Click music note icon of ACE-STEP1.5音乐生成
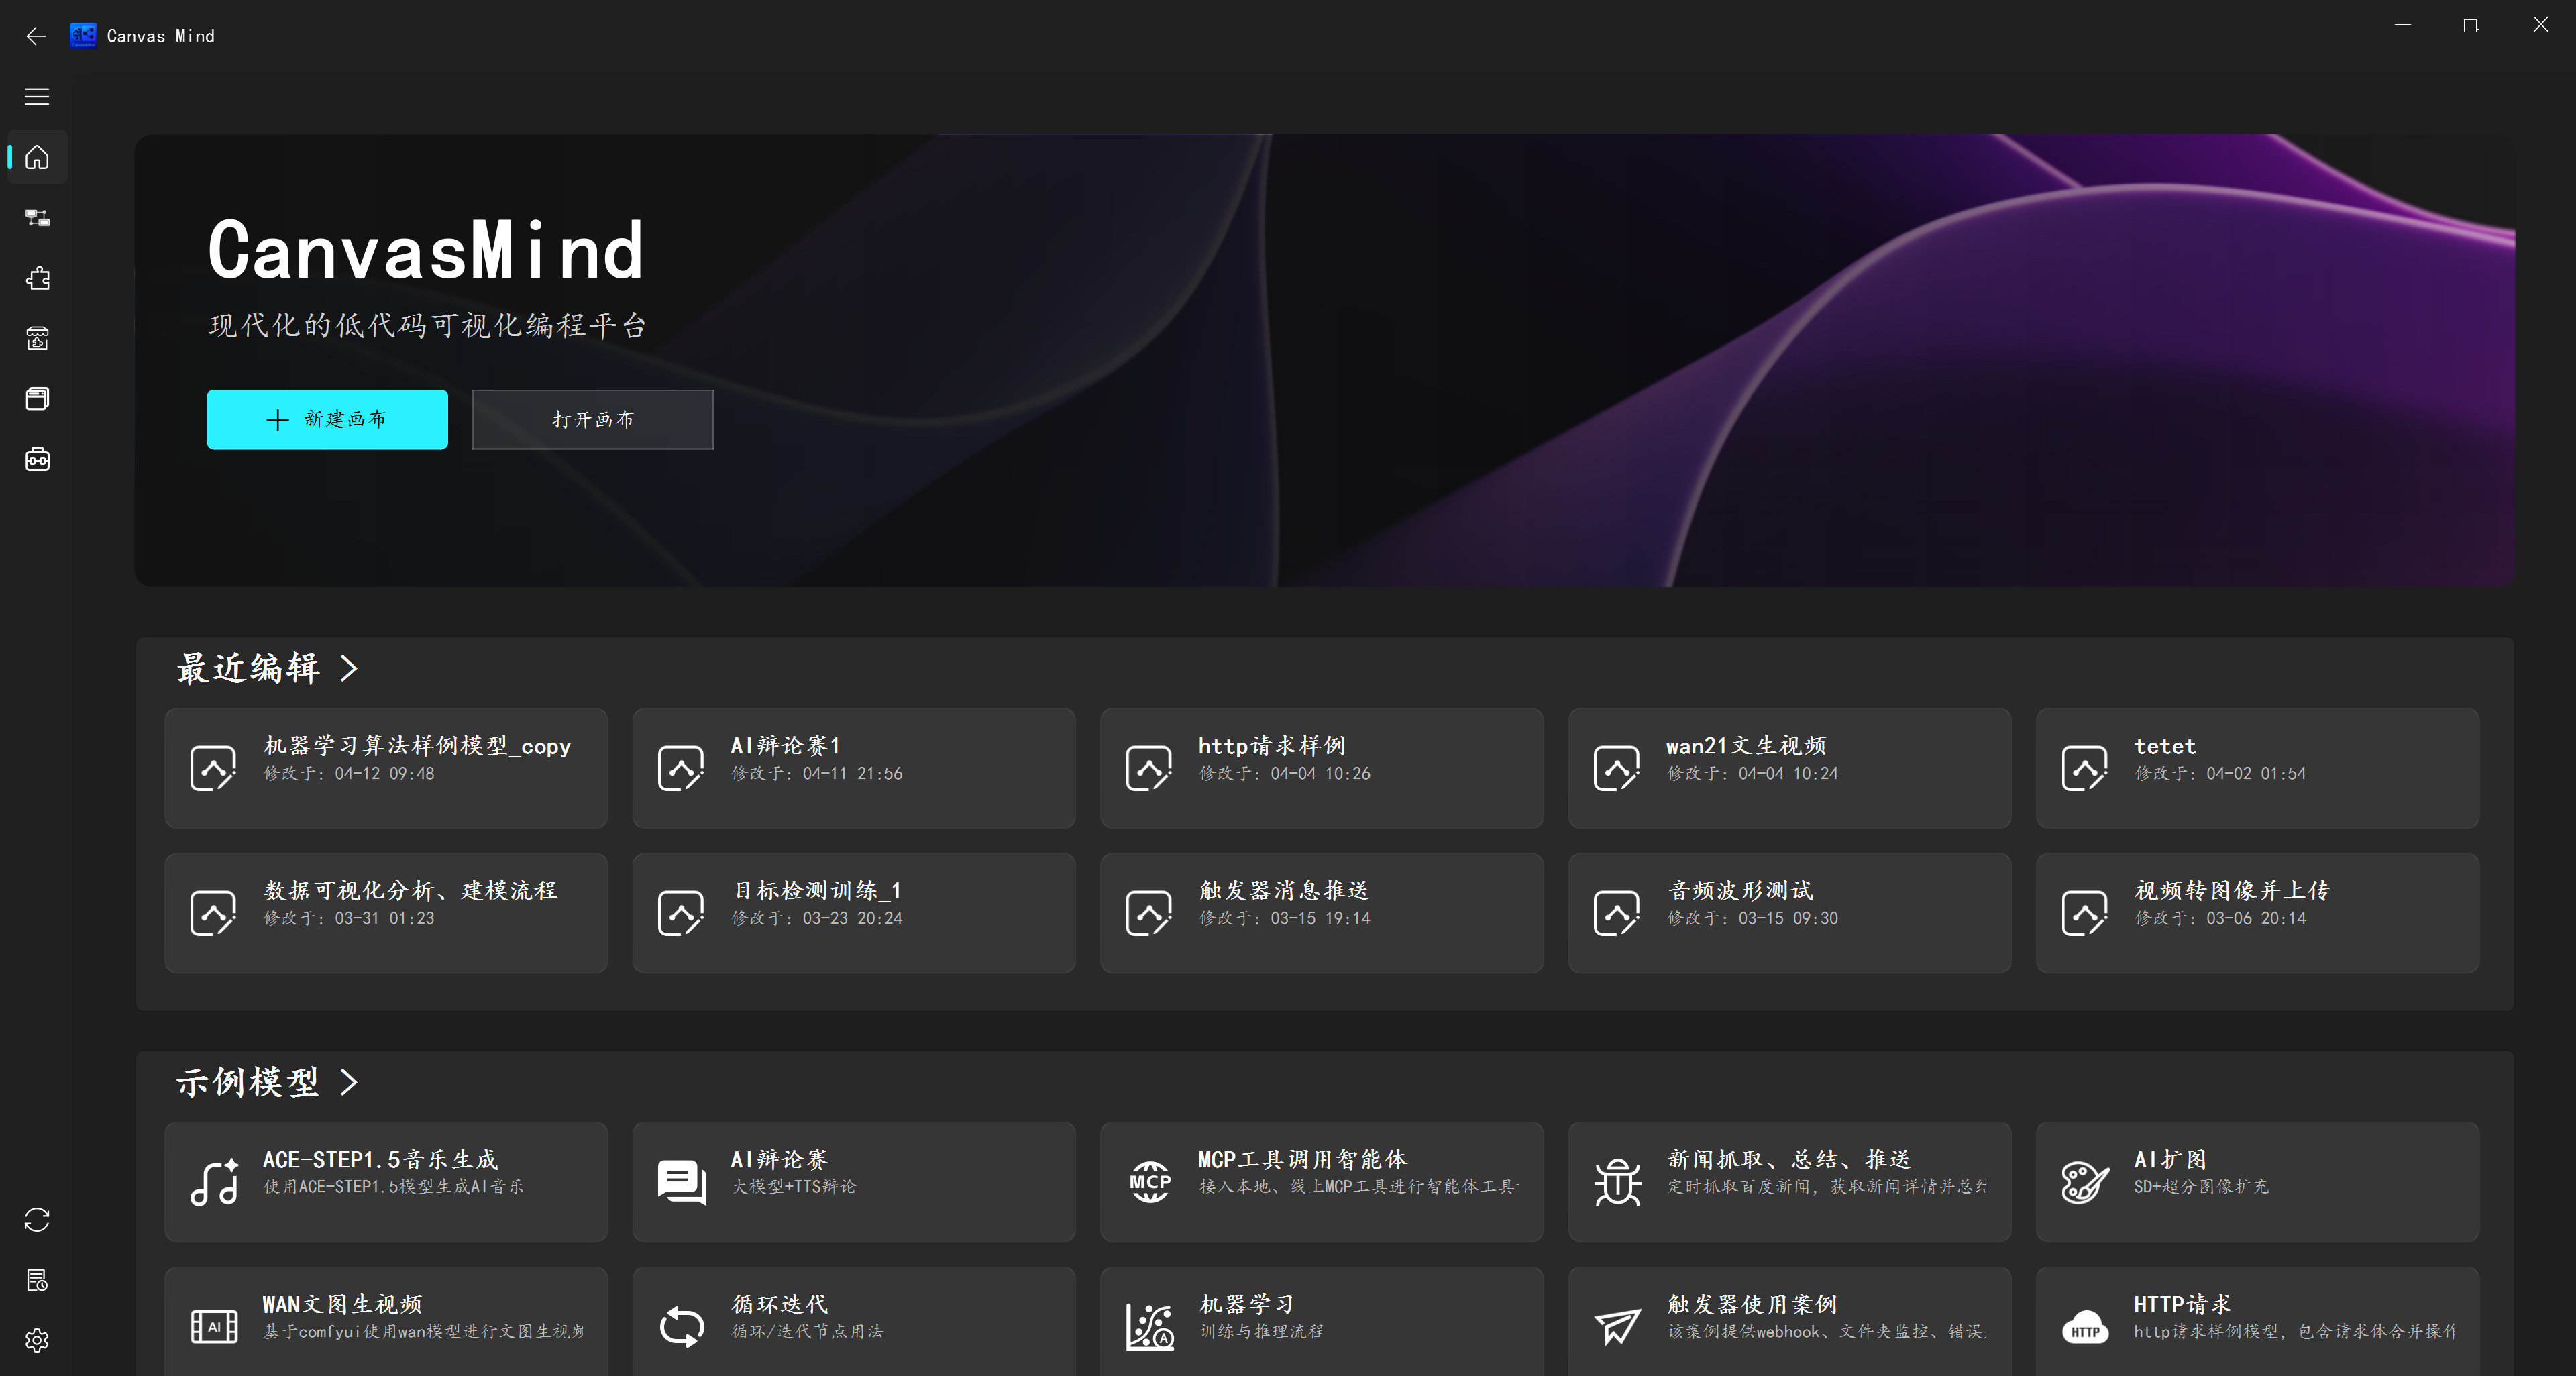The height and width of the screenshot is (1376, 2576). (x=214, y=1182)
